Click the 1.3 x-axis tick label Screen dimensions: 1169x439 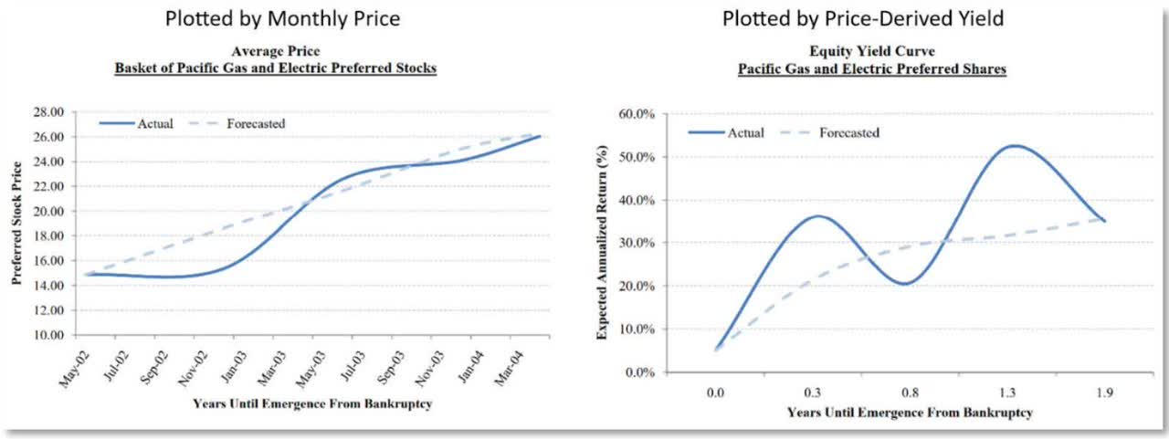(x=1008, y=392)
